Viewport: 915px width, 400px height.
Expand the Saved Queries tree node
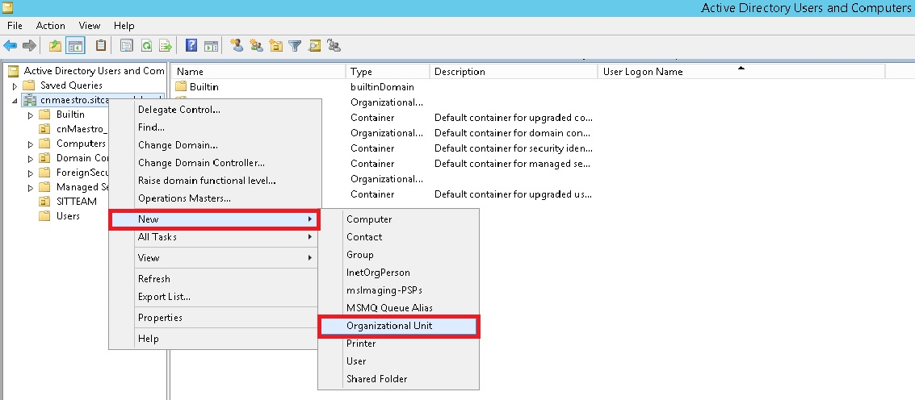coord(15,85)
